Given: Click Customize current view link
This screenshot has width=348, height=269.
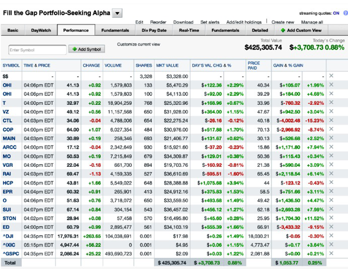Looking at the screenshot, I should click(139, 45).
